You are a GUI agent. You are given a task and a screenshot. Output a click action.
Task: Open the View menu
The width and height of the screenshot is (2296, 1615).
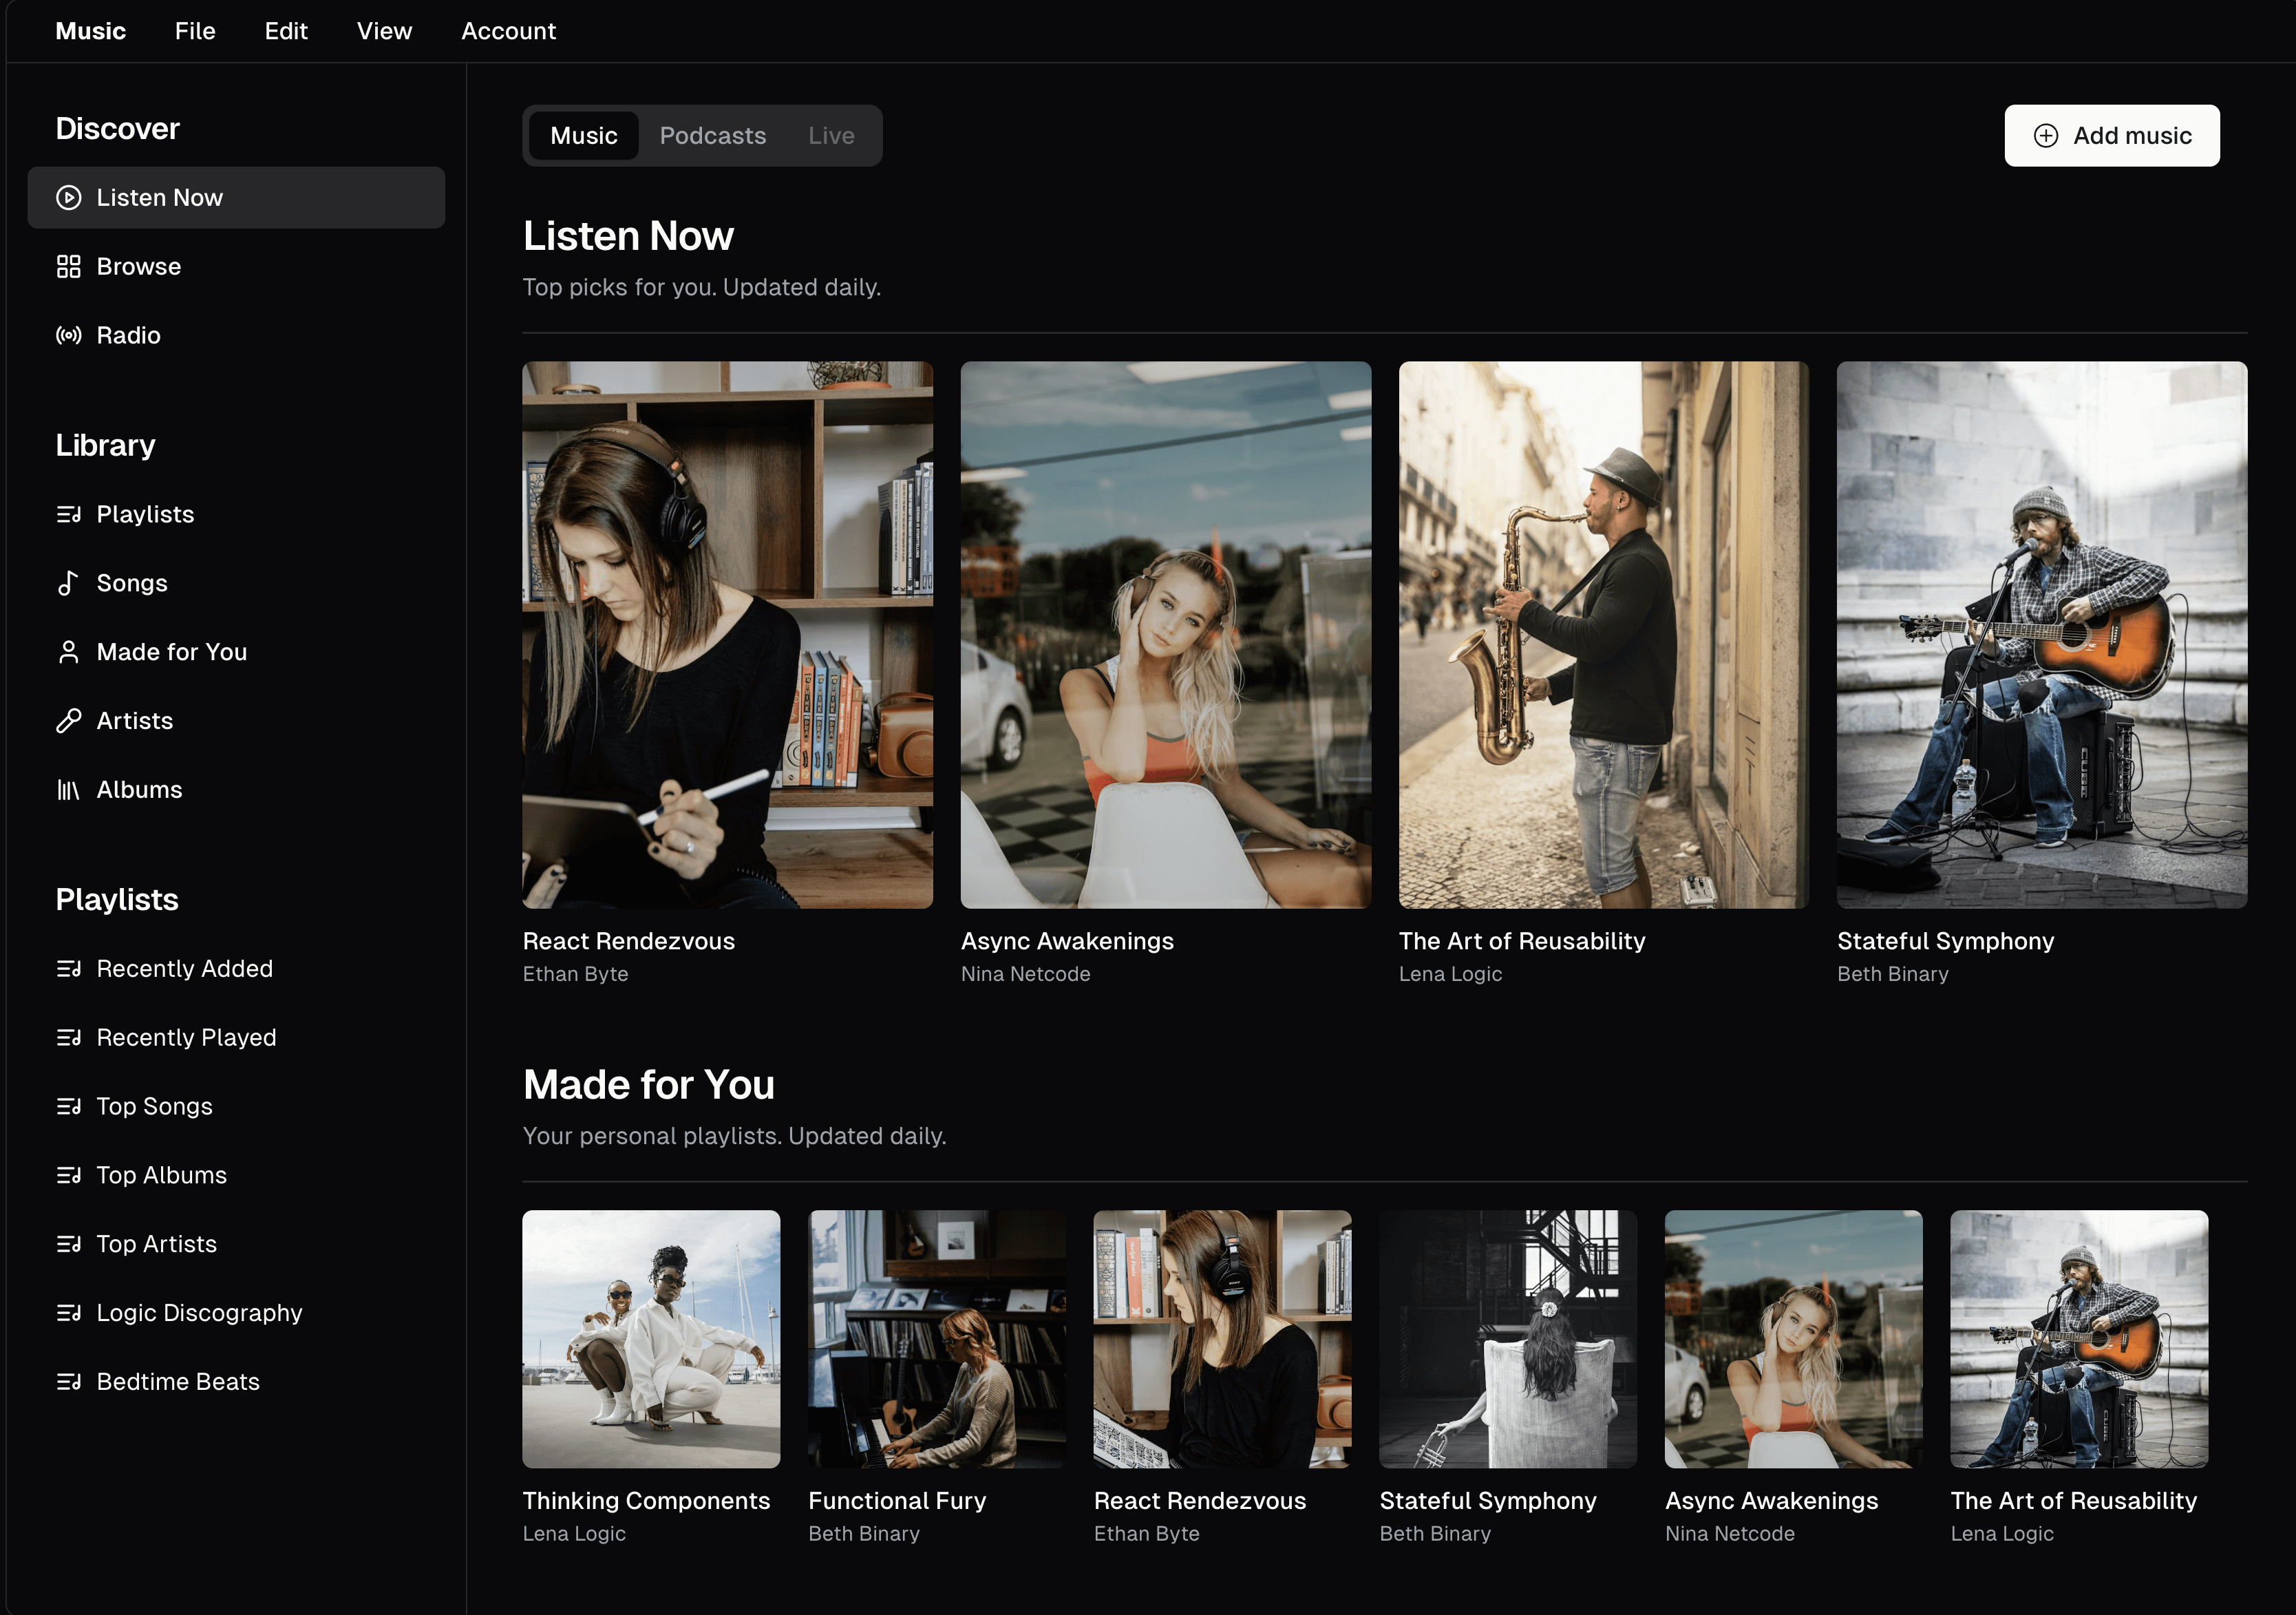[x=384, y=31]
